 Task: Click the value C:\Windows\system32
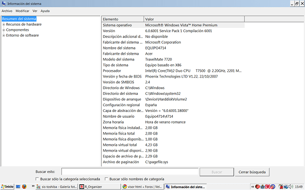163,93
